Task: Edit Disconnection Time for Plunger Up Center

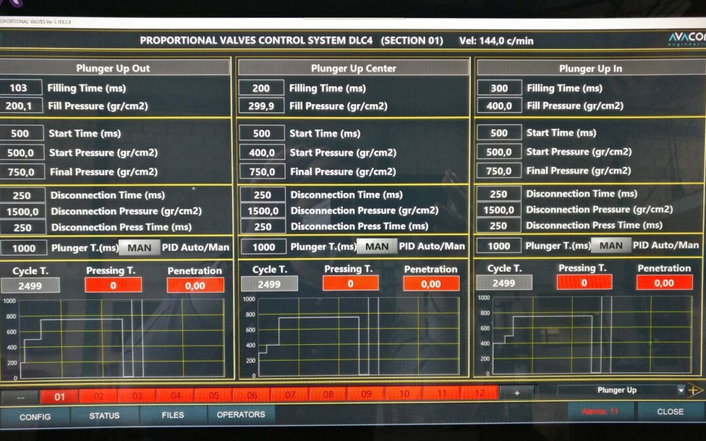Action: 263,195
